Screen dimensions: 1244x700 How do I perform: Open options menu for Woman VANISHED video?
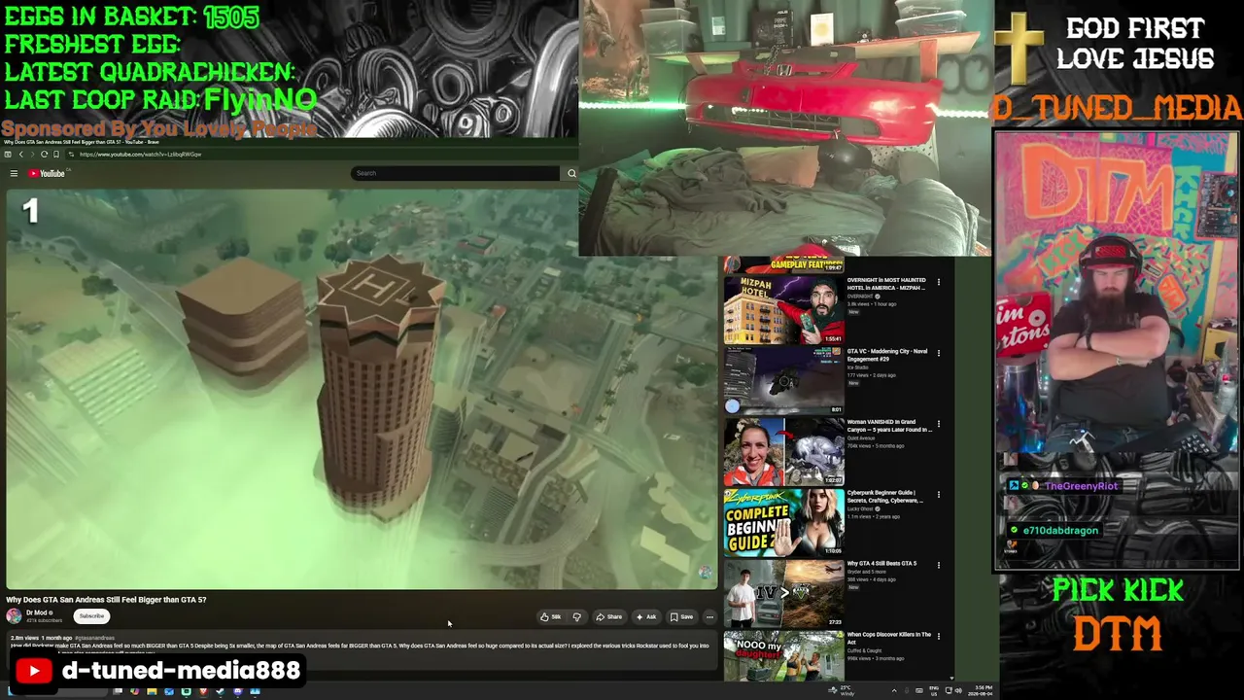tap(939, 424)
